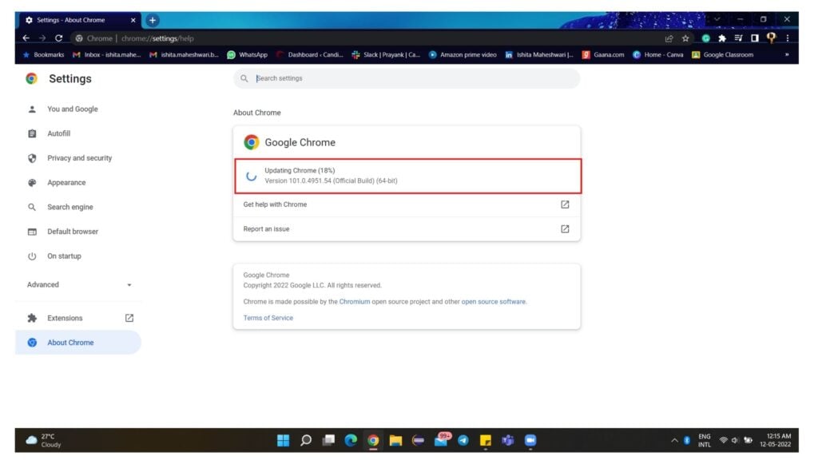Screen dimensions: 818x460
Task: Open the Slack | Prayank bookmark
Action: [x=386, y=55]
